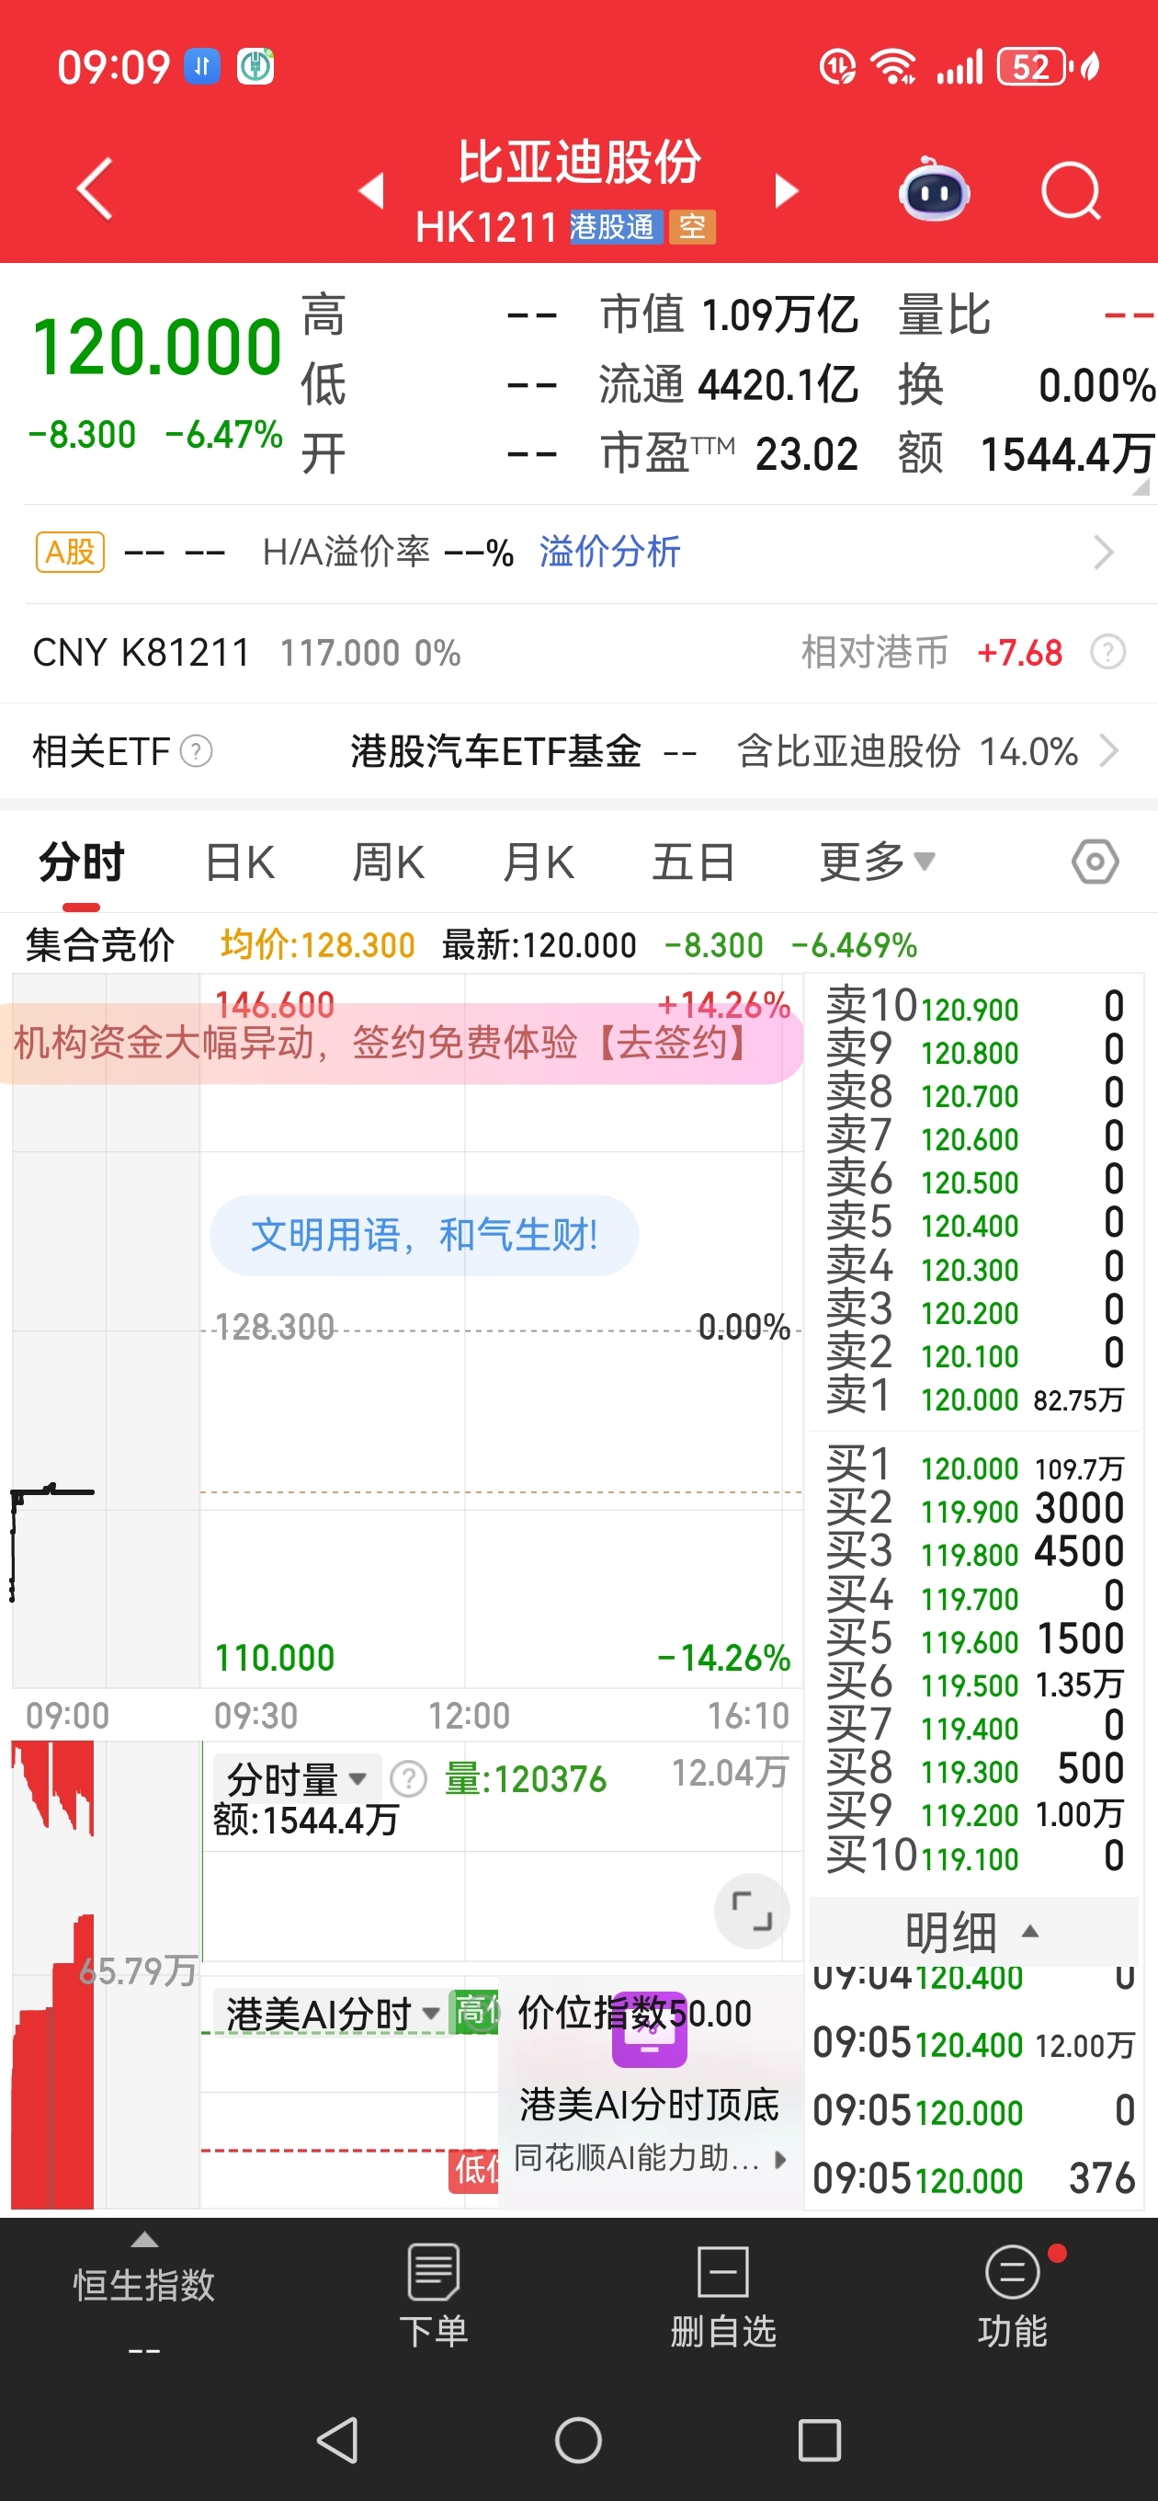Tap 含比亚迪股份 14.0% text

coord(908,751)
